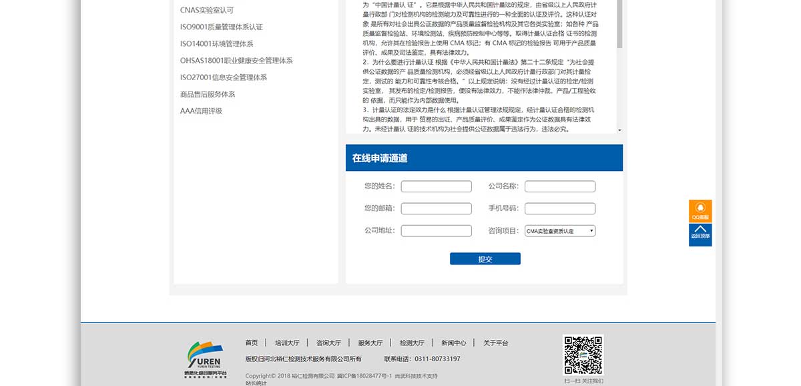
Task: Open the 咨询项目 dropdown list
Action: pos(559,231)
